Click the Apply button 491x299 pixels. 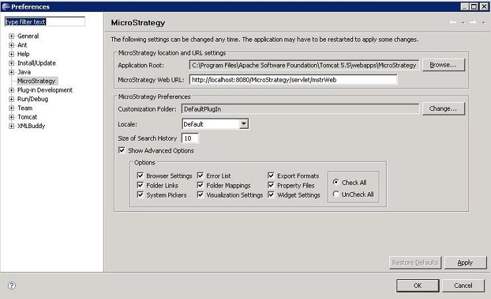pyautogui.click(x=465, y=262)
